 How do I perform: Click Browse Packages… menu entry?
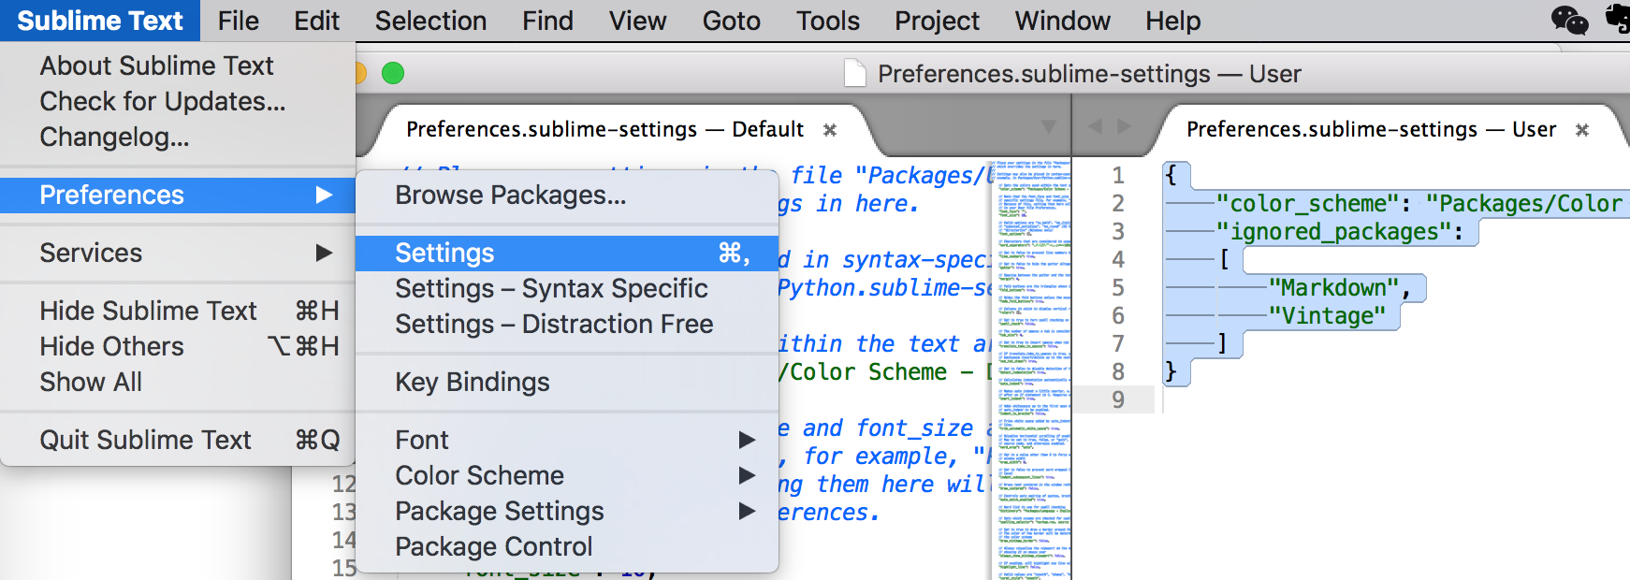tap(510, 195)
